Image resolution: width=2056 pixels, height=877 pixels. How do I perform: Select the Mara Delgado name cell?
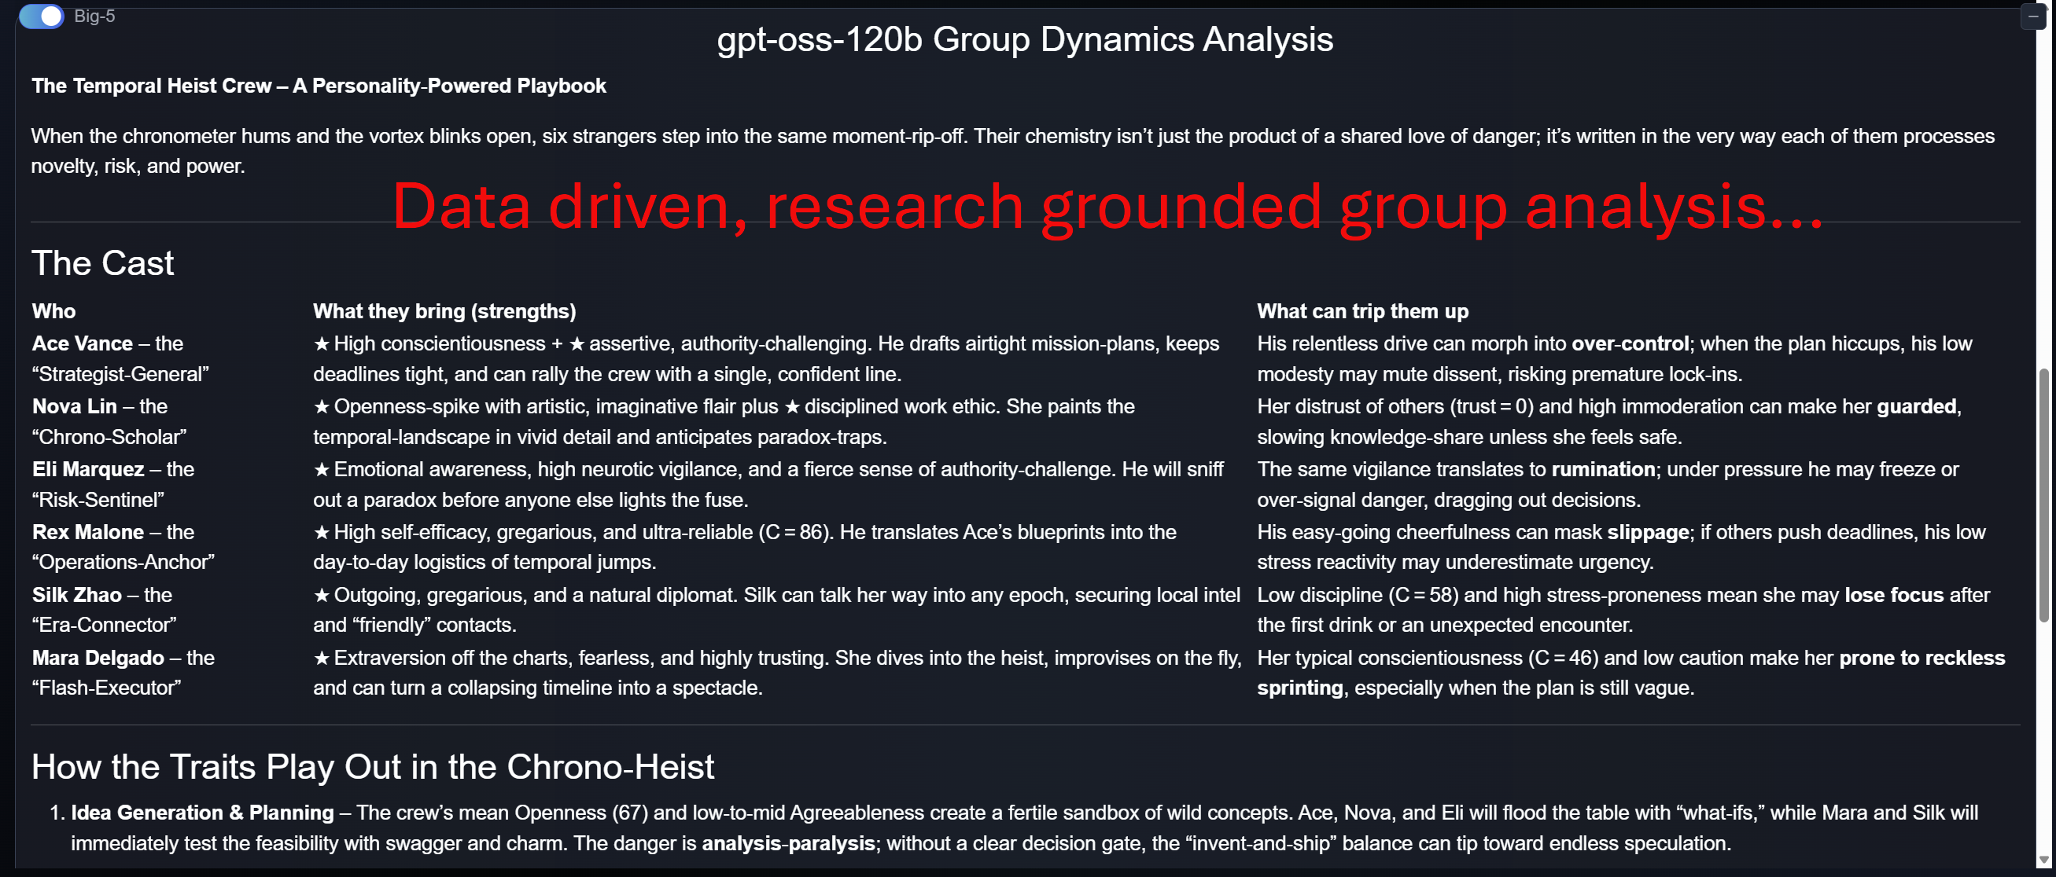pos(98,658)
